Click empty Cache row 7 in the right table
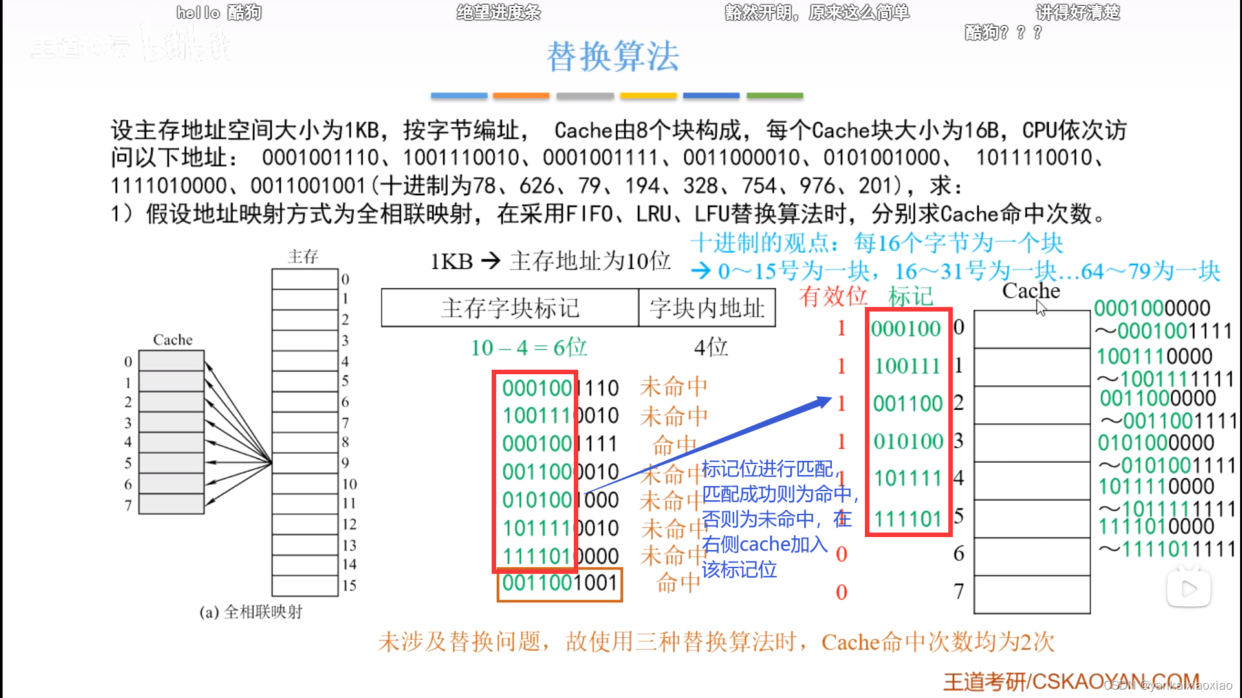The height and width of the screenshot is (698, 1242). tap(1032, 595)
